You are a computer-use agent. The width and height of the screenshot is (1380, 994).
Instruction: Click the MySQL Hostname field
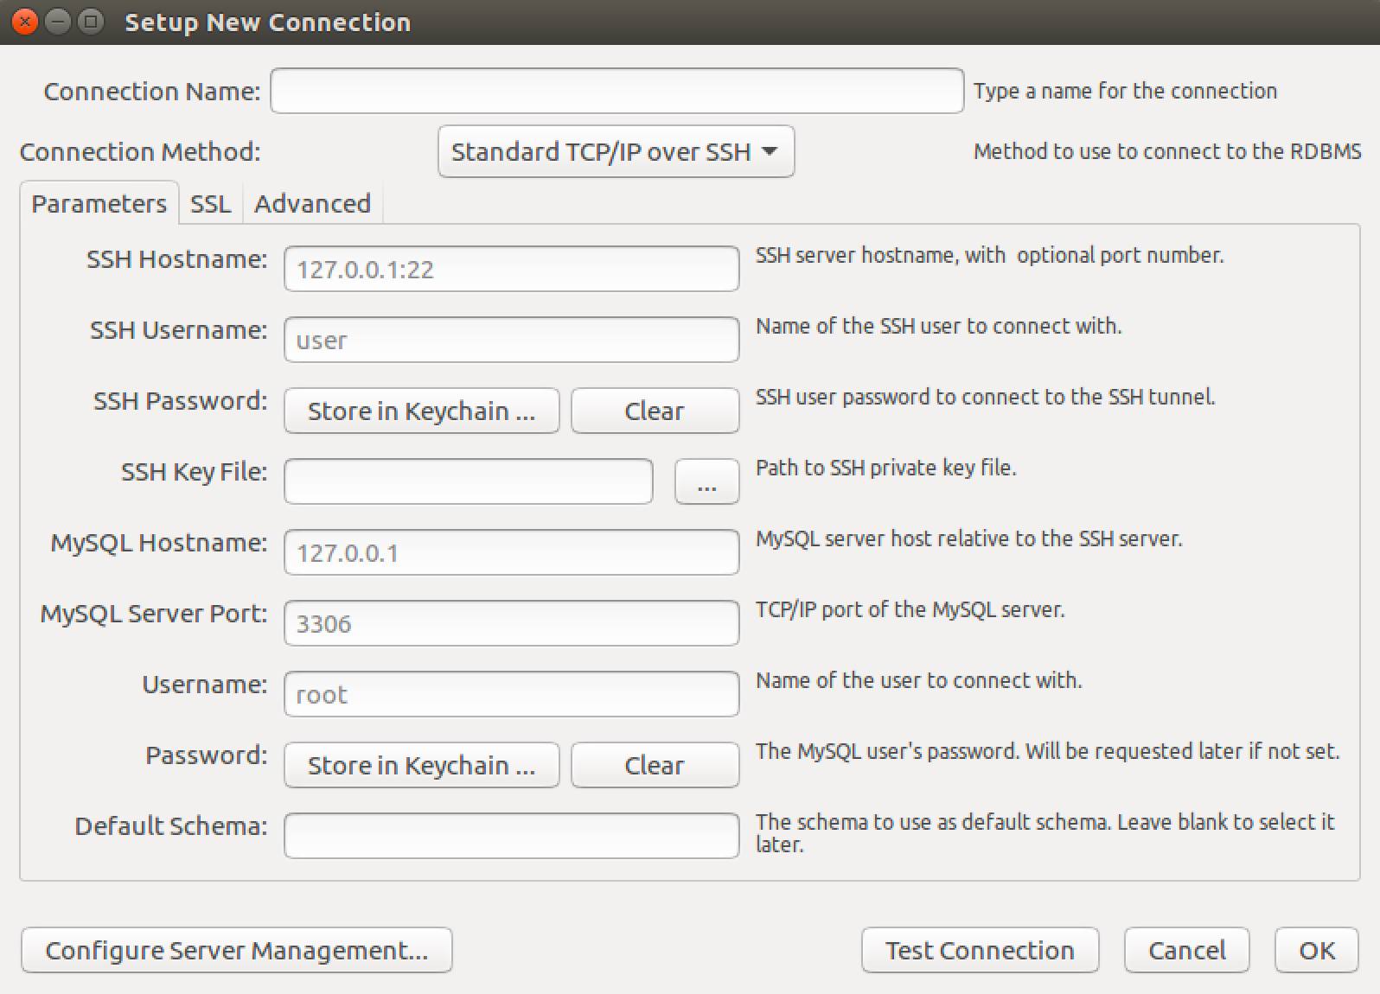(511, 553)
